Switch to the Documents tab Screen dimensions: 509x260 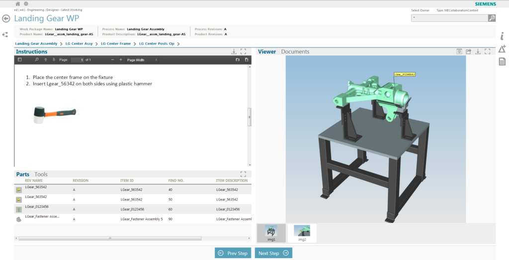[x=295, y=52]
